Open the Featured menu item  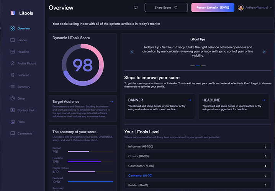pos(23,75)
